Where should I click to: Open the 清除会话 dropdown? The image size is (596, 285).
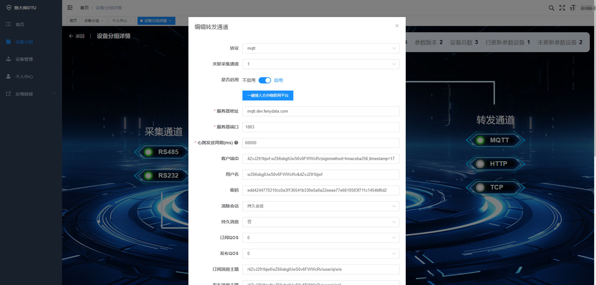[321, 206]
